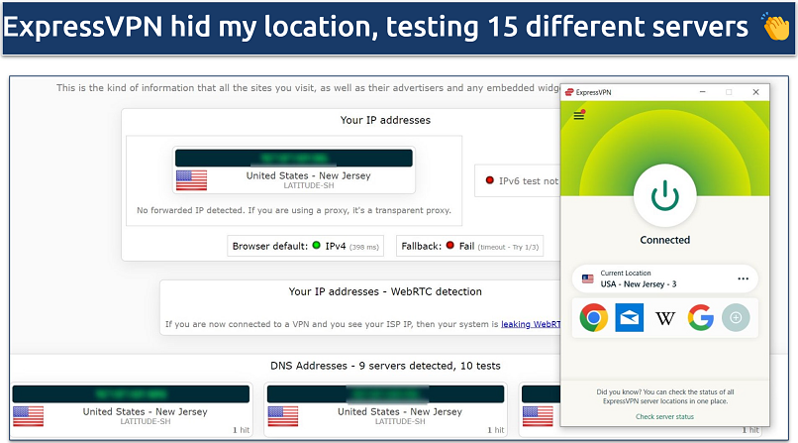The height and width of the screenshot is (443, 798).
Task: Open the Wikipedia shortcut icon
Action: 664,317
